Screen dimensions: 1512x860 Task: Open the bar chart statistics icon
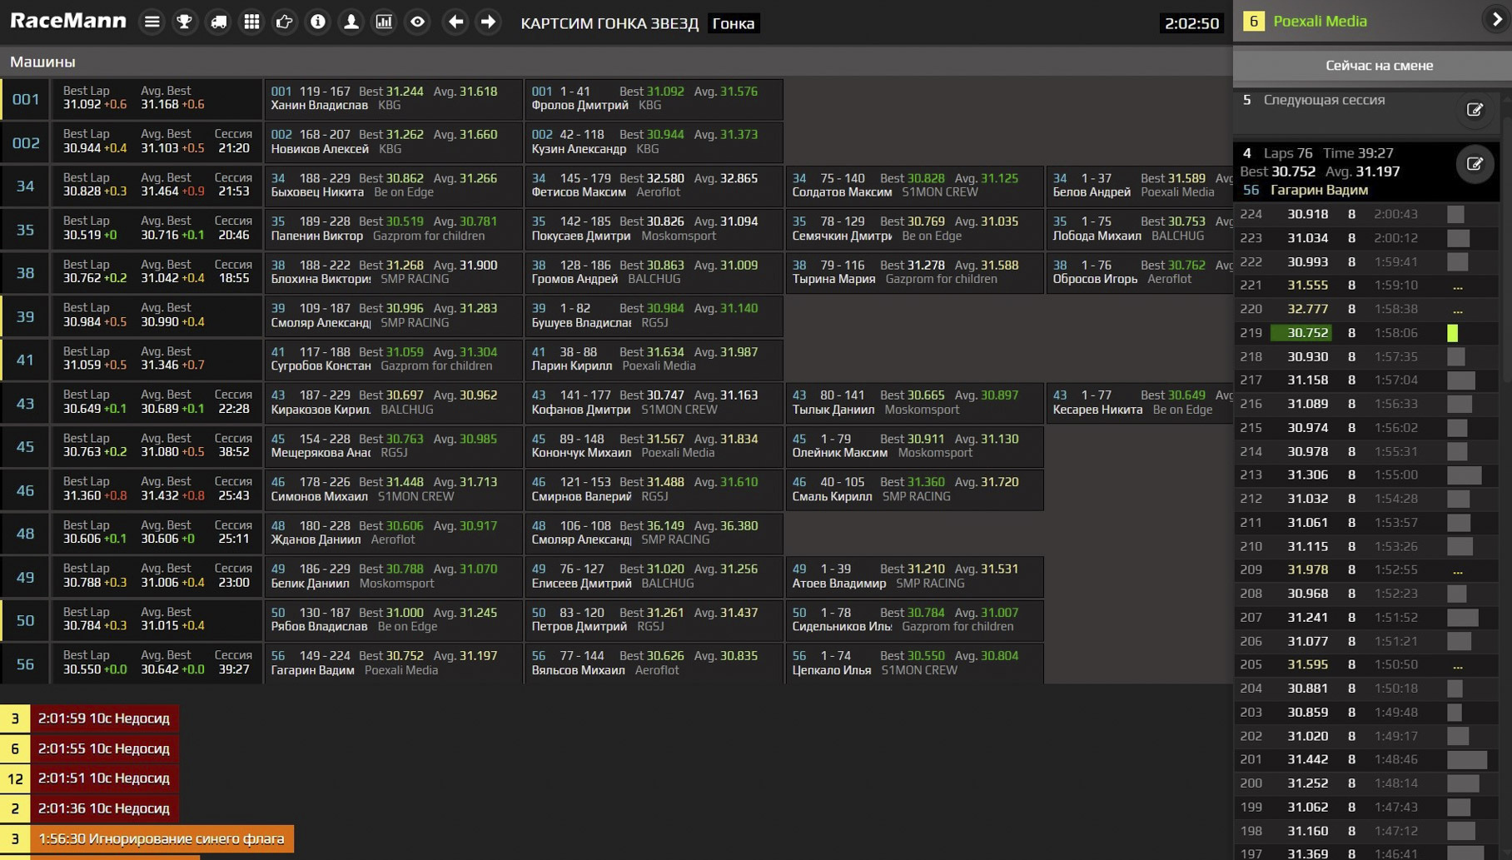tap(384, 22)
